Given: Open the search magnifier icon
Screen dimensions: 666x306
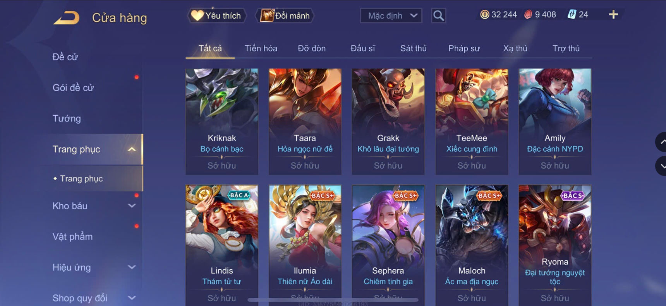Looking at the screenshot, I should [438, 15].
